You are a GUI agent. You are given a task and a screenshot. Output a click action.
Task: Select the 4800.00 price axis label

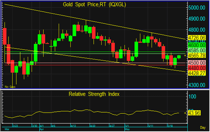[196, 30]
